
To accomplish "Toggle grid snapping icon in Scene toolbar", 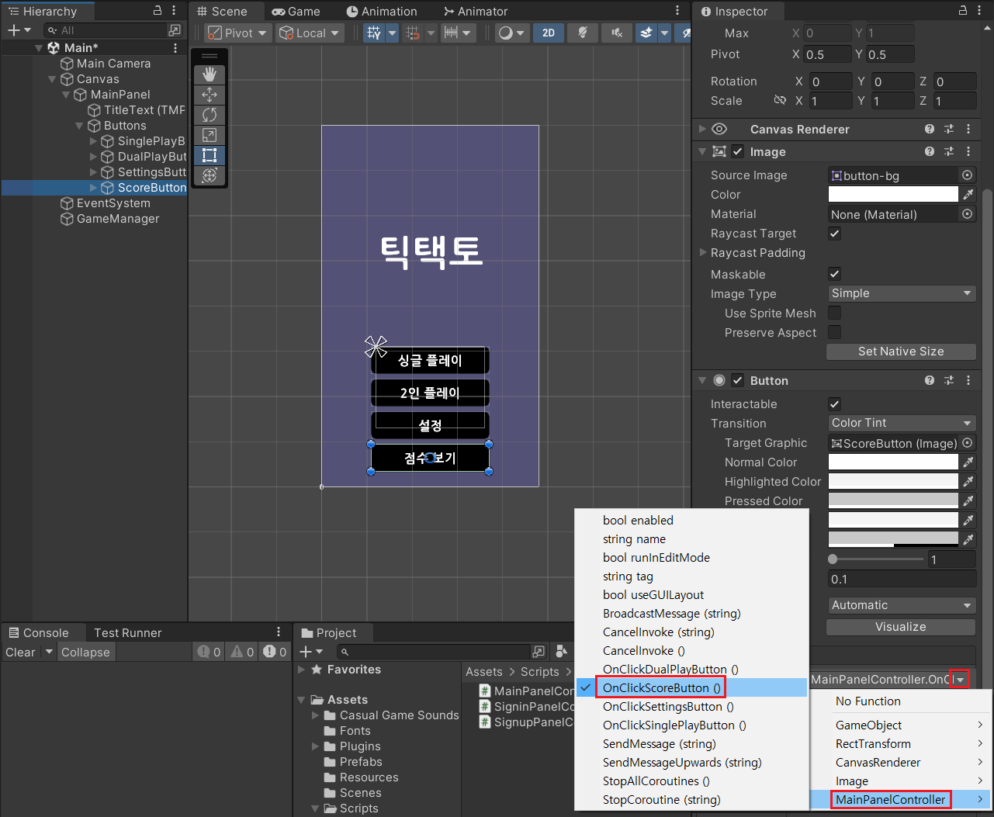I will (375, 33).
